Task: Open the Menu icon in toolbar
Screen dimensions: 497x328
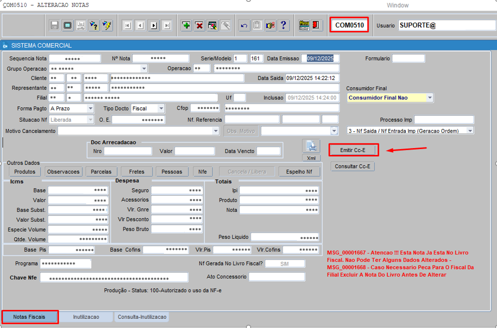Action: [304, 25]
